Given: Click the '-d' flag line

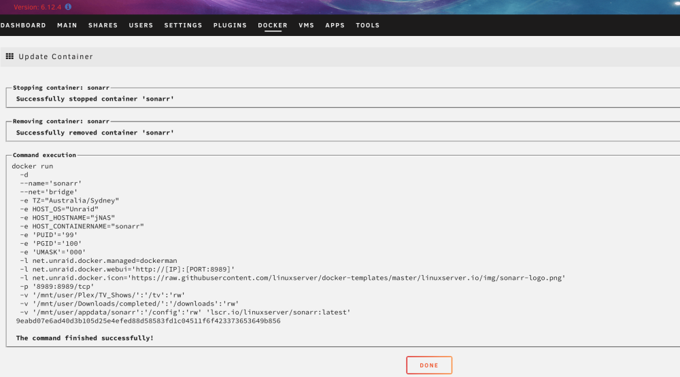Looking at the screenshot, I should [24, 175].
